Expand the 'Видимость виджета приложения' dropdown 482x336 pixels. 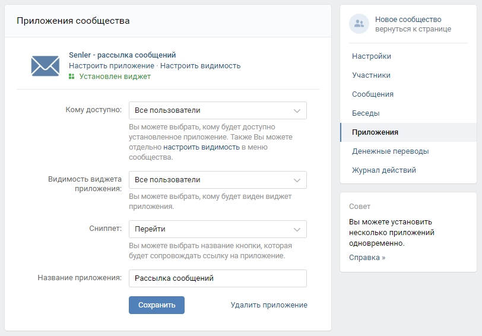tap(217, 180)
